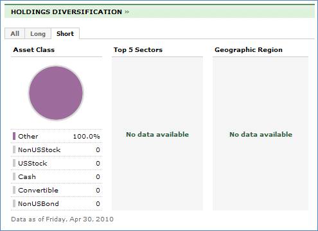Viewport: 318px width, 231px height.
Task: Switch to the Long tab
Action: pos(38,33)
